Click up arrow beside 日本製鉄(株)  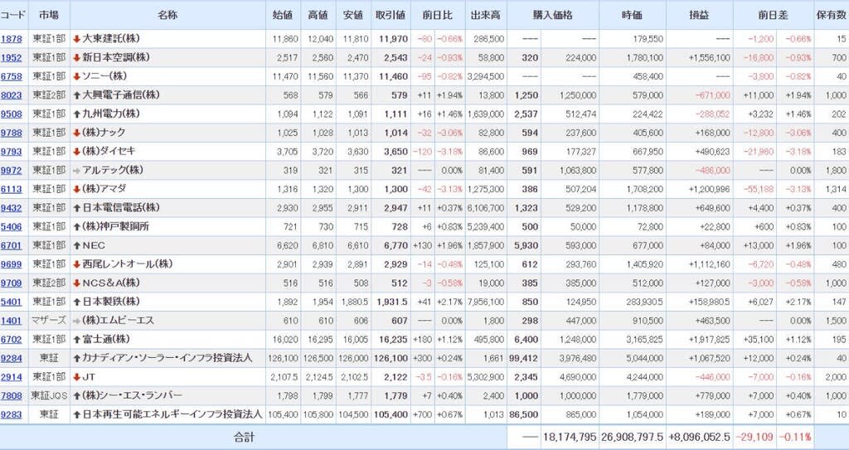pyautogui.click(x=76, y=302)
